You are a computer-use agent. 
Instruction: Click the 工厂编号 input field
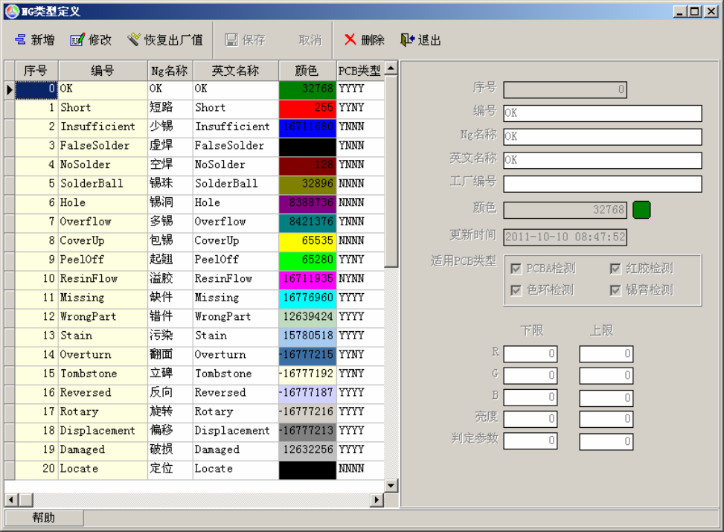click(602, 184)
